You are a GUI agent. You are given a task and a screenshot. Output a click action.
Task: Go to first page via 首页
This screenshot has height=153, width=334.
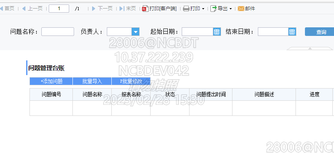coord(7,9)
